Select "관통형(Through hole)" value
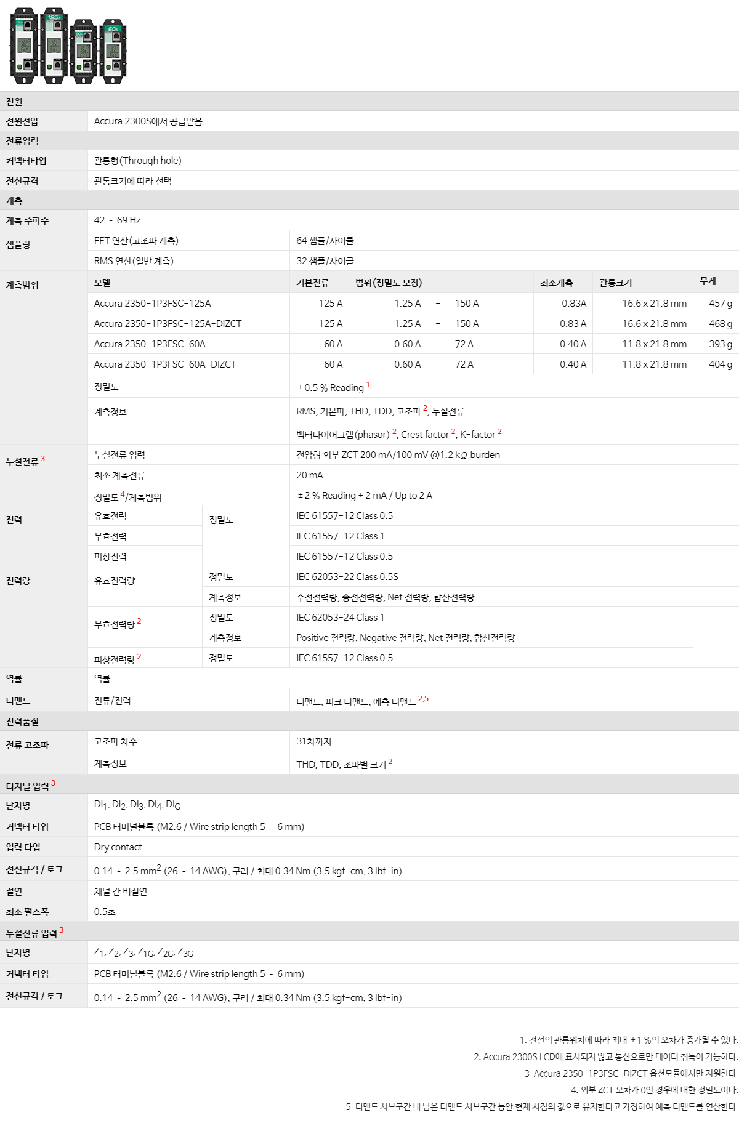Image resolution: width=739 pixels, height=1139 pixels. pos(138,161)
